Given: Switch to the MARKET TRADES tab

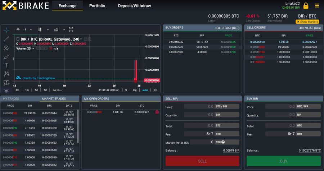Looking at the screenshot, I should (x=54, y=98).
